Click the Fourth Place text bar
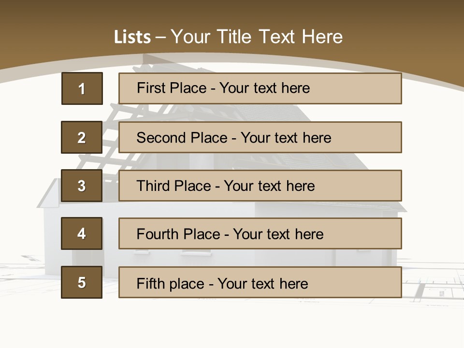Image resolution: width=464 pixels, height=348 pixels. [x=260, y=233]
